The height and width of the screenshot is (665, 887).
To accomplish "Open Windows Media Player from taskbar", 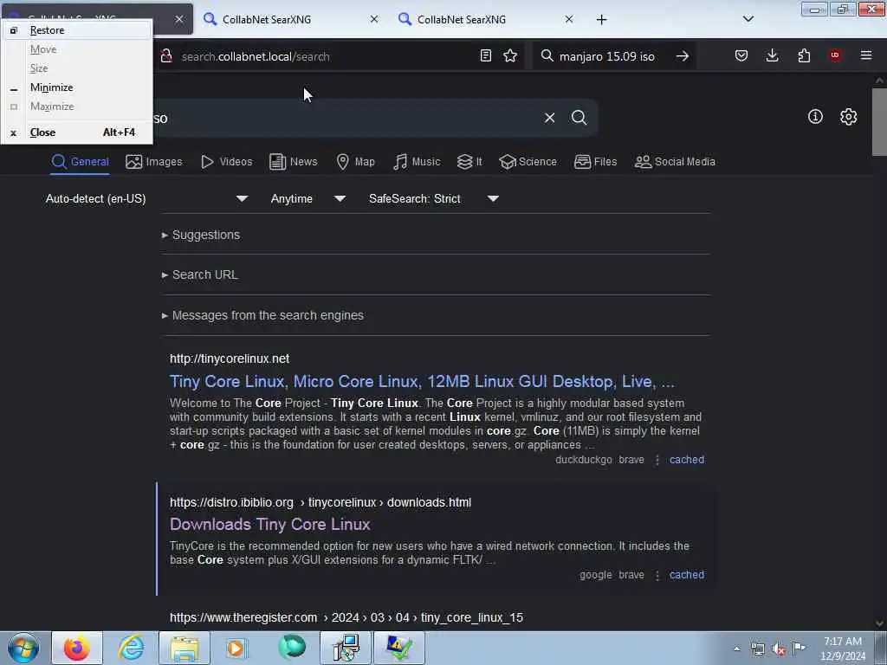I will pyautogui.click(x=237, y=648).
